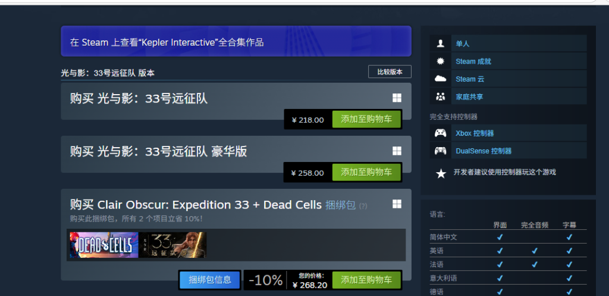Open the Kepler Interactive full collection banner

pyautogui.click(x=236, y=41)
